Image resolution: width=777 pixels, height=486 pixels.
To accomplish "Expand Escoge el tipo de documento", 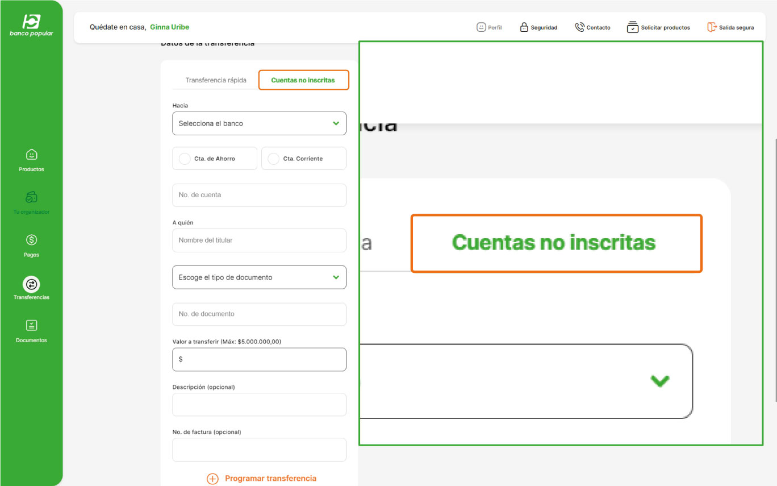I will tap(259, 277).
